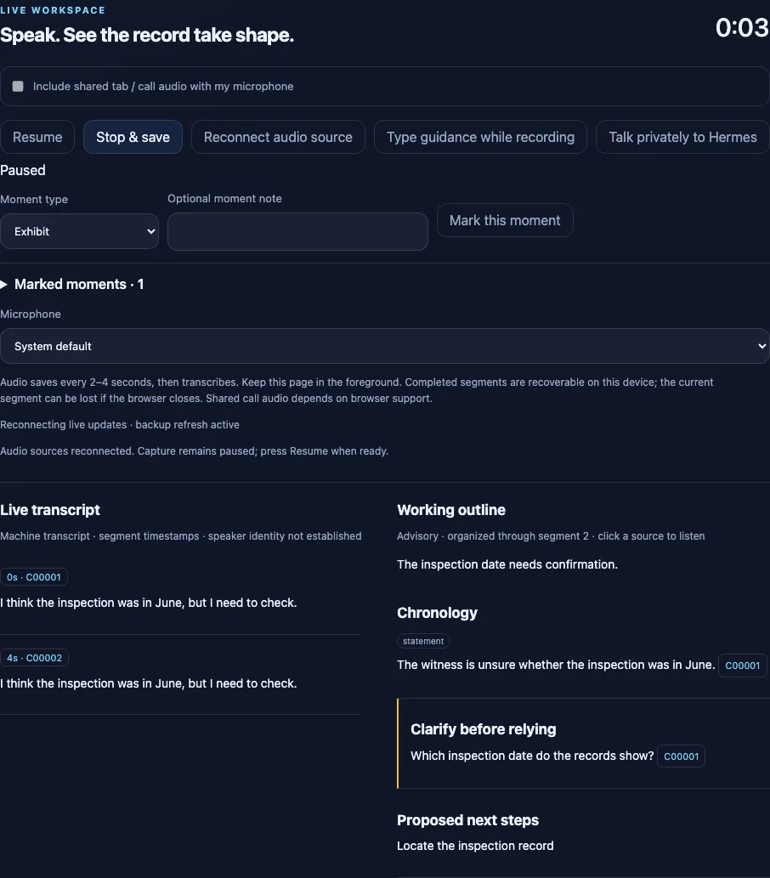Click Stop & save button

click(x=133, y=137)
